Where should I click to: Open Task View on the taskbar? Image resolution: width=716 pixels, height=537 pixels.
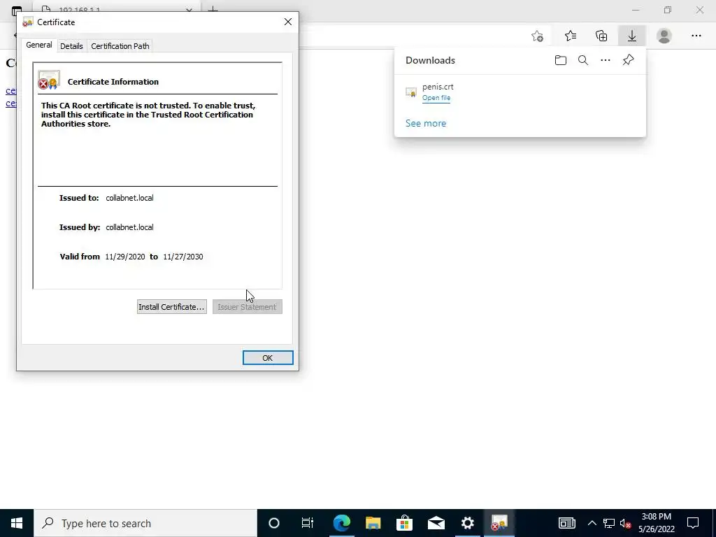coord(308,523)
